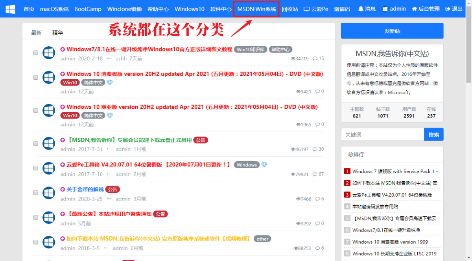Click avatar of Windows7/8.1 upgrade tutorial post
The width and height of the screenshot is (472, 261).
[48, 53]
